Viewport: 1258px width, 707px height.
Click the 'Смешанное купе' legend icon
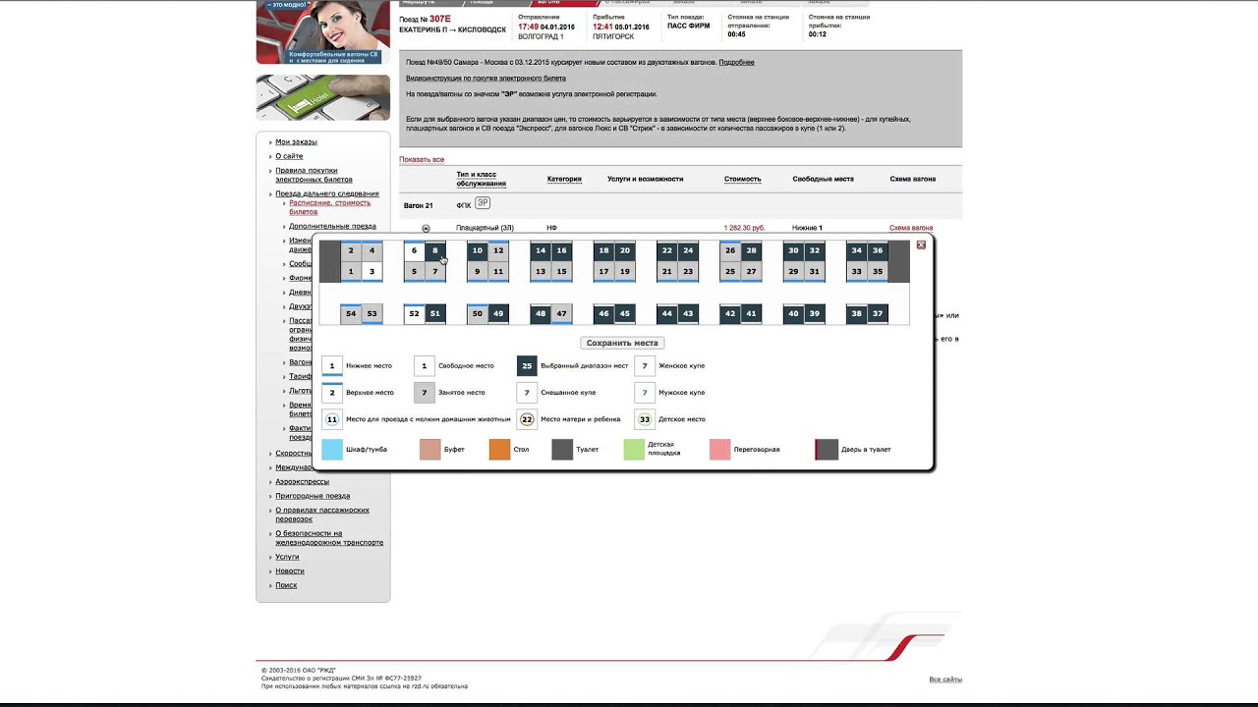click(x=527, y=393)
